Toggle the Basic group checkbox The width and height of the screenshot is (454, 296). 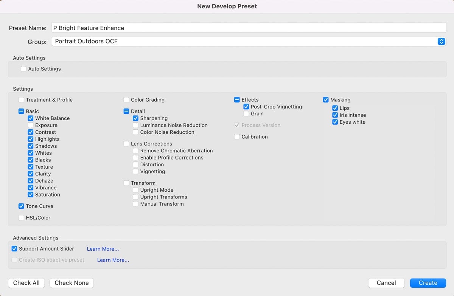tap(21, 112)
